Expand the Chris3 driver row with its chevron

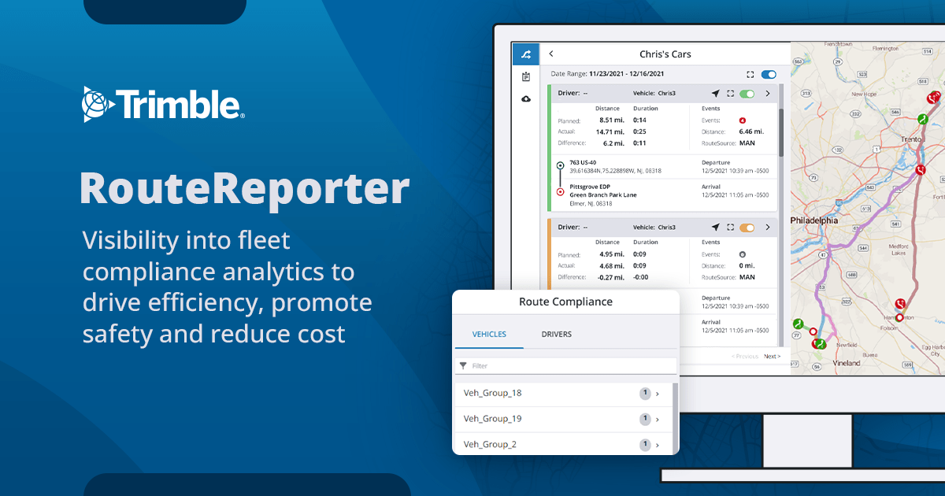768,93
